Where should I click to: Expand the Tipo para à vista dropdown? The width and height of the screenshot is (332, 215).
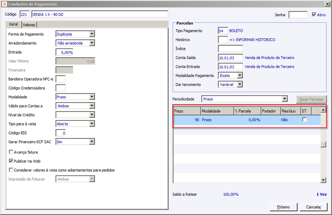(x=92, y=124)
